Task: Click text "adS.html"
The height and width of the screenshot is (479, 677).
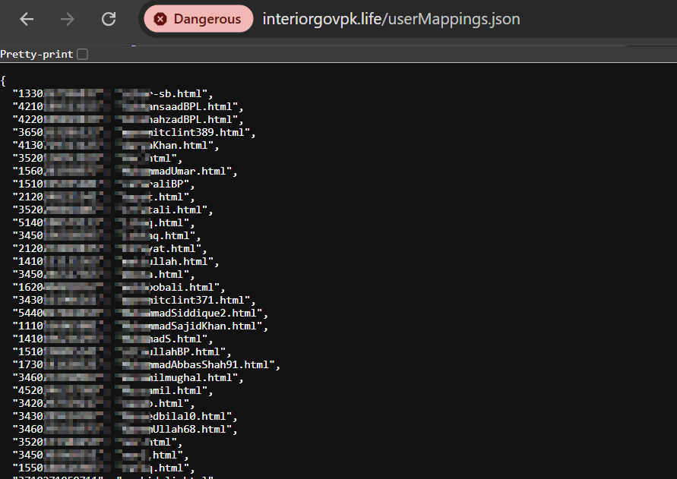Action: [x=179, y=339]
